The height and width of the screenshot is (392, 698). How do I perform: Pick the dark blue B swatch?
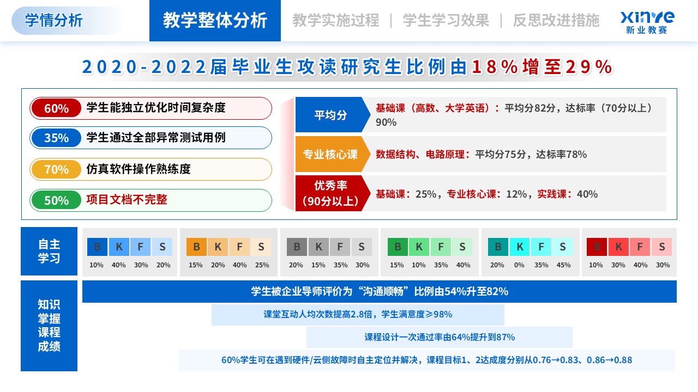click(x=97, y=247)
